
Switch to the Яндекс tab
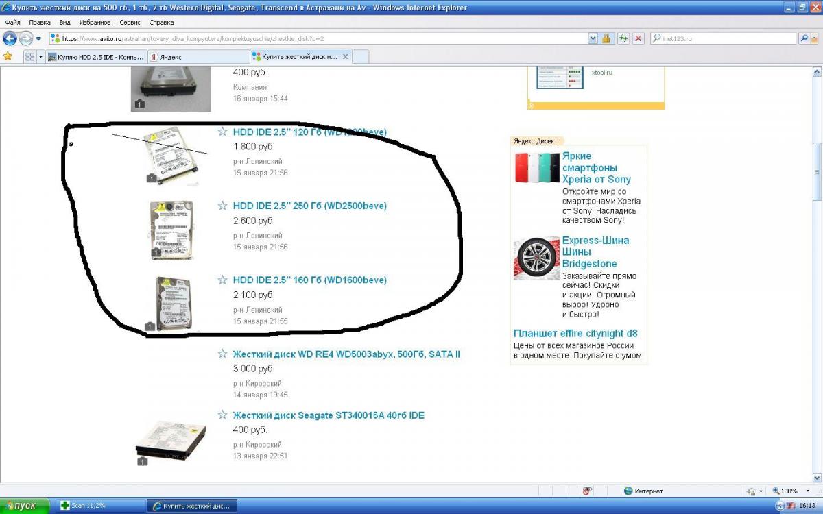click(198, 57)
